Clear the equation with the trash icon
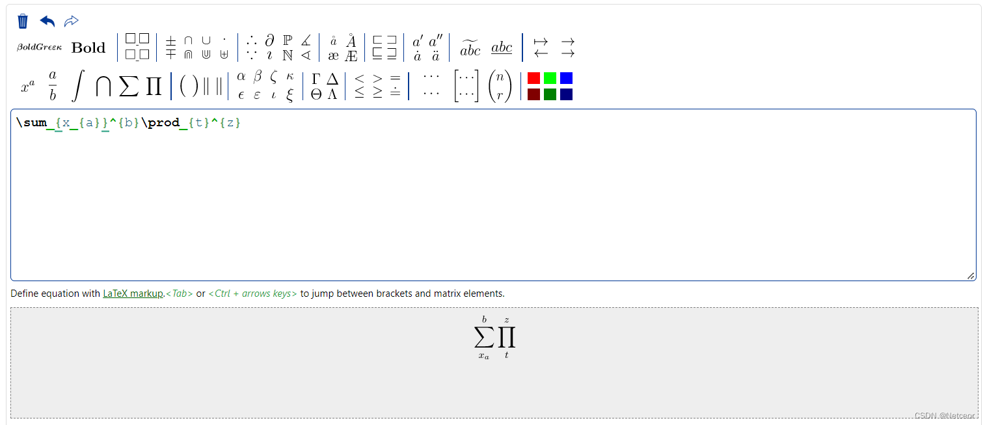Viewport: 985px width, 425px height. (23, 21)
